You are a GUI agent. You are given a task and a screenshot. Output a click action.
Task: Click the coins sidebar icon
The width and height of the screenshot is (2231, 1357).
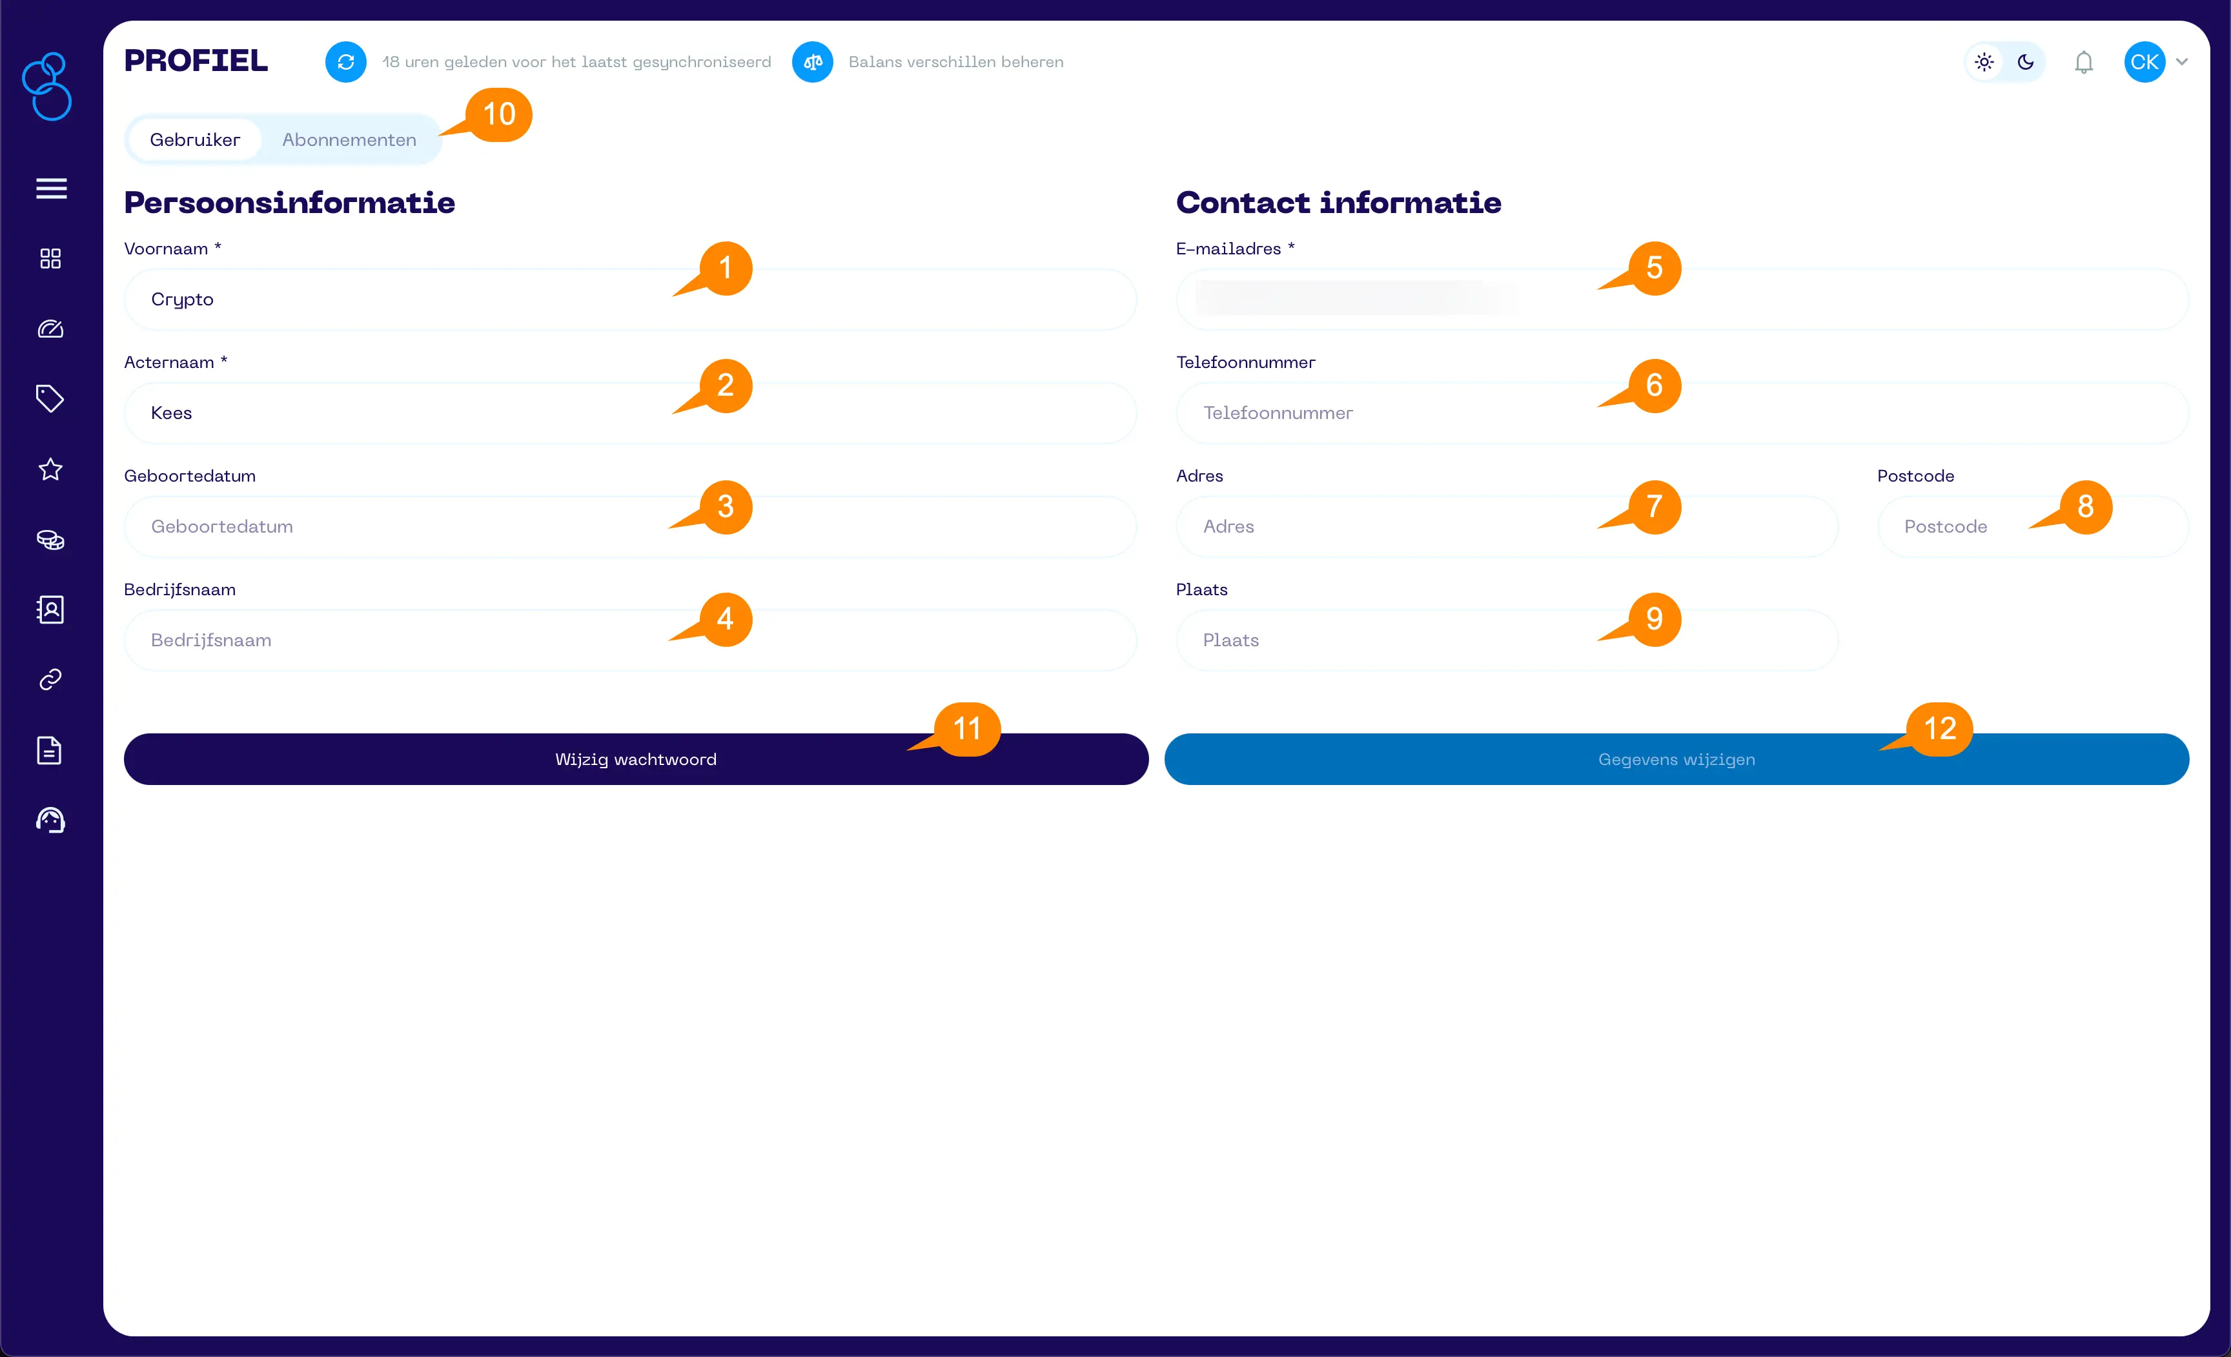coord(51,540)
